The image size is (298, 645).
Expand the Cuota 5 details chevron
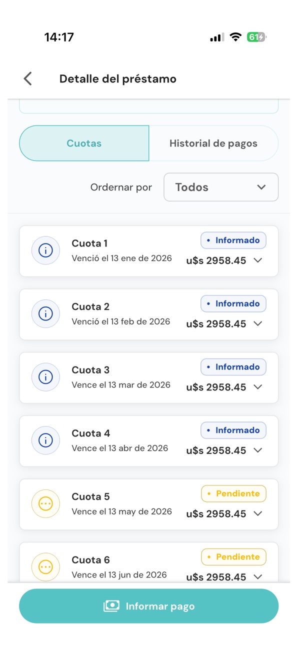(258, 513)
